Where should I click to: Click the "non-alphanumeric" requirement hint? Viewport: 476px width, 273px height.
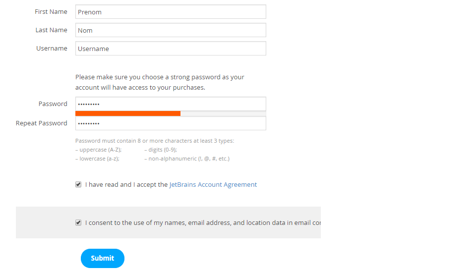(187, 159)
